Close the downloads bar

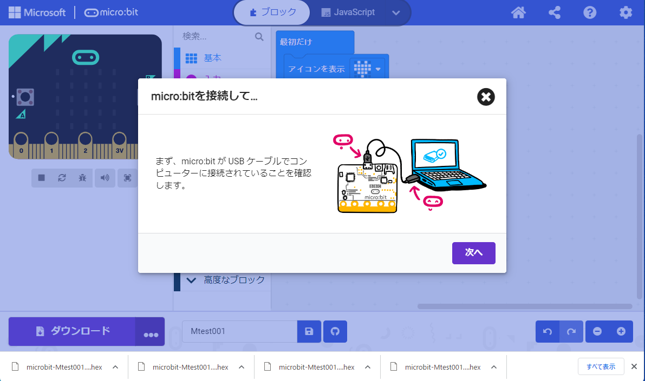pyautogui.click(x=634, y=366)
